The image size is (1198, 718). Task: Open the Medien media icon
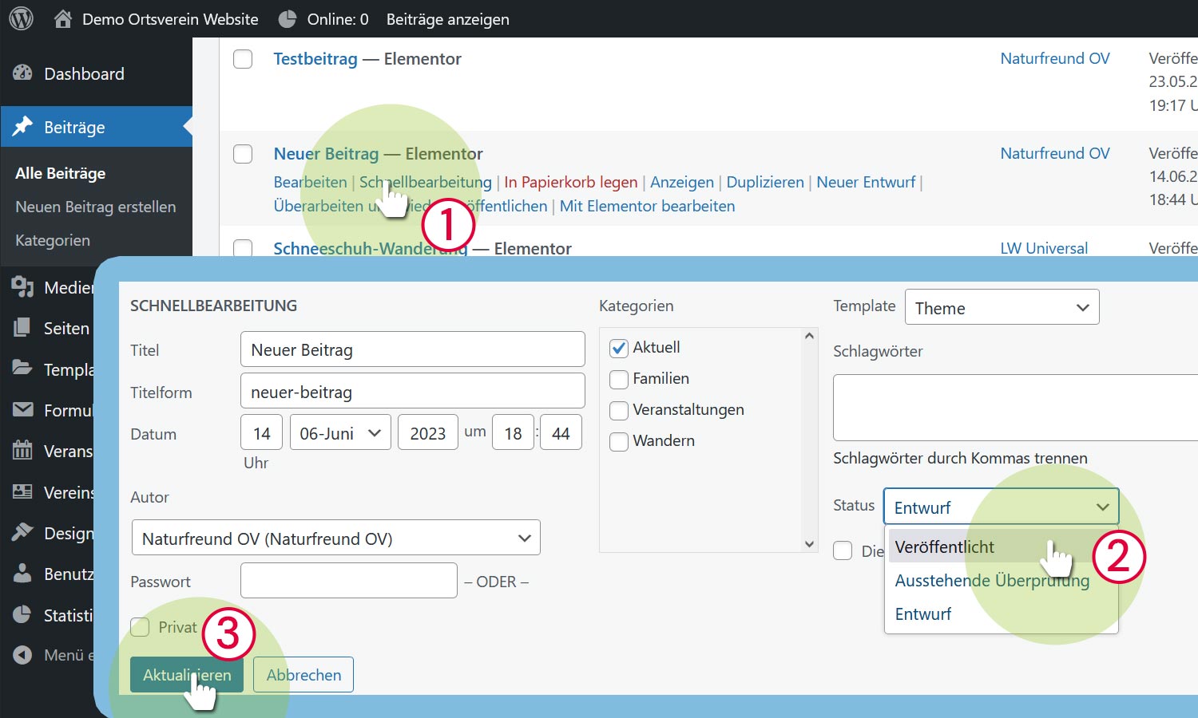click(x=22, y=287)
